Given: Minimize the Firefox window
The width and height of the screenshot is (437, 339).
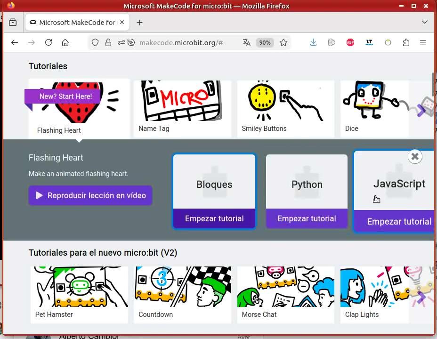Looking at the screenshot, I should (x=401, y=6).
